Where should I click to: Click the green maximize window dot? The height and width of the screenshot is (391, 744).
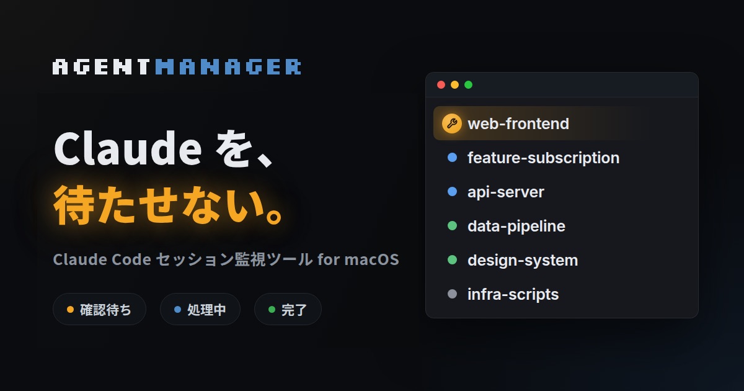(x=468, y=85)
